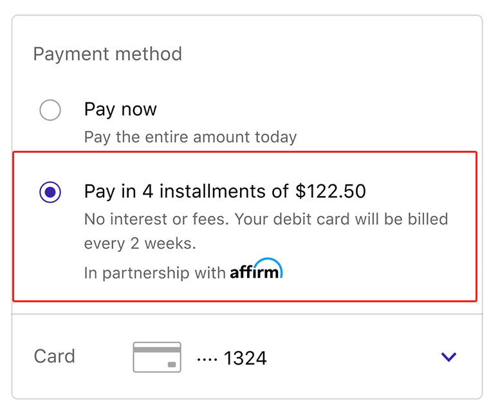Click the 'Card' field label
The height and width of the screenshot is (417, 498).
(x=55, y=356)
